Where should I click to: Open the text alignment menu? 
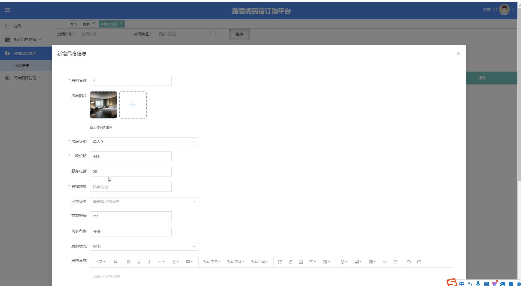pyautogui.click(x=313, y=262)
